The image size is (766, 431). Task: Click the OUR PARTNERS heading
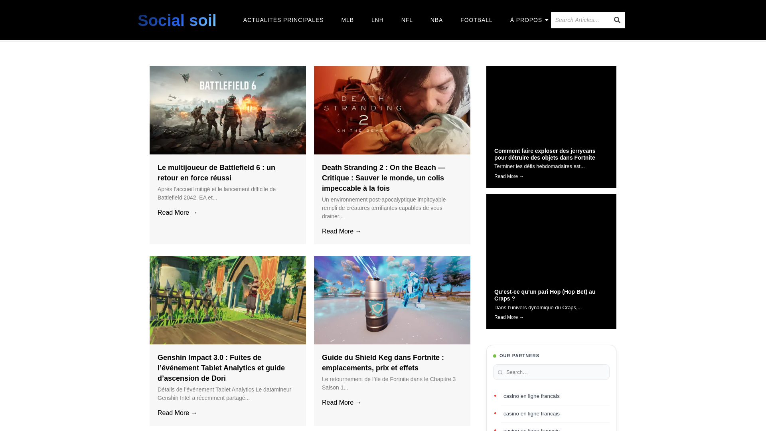point(519,356)
